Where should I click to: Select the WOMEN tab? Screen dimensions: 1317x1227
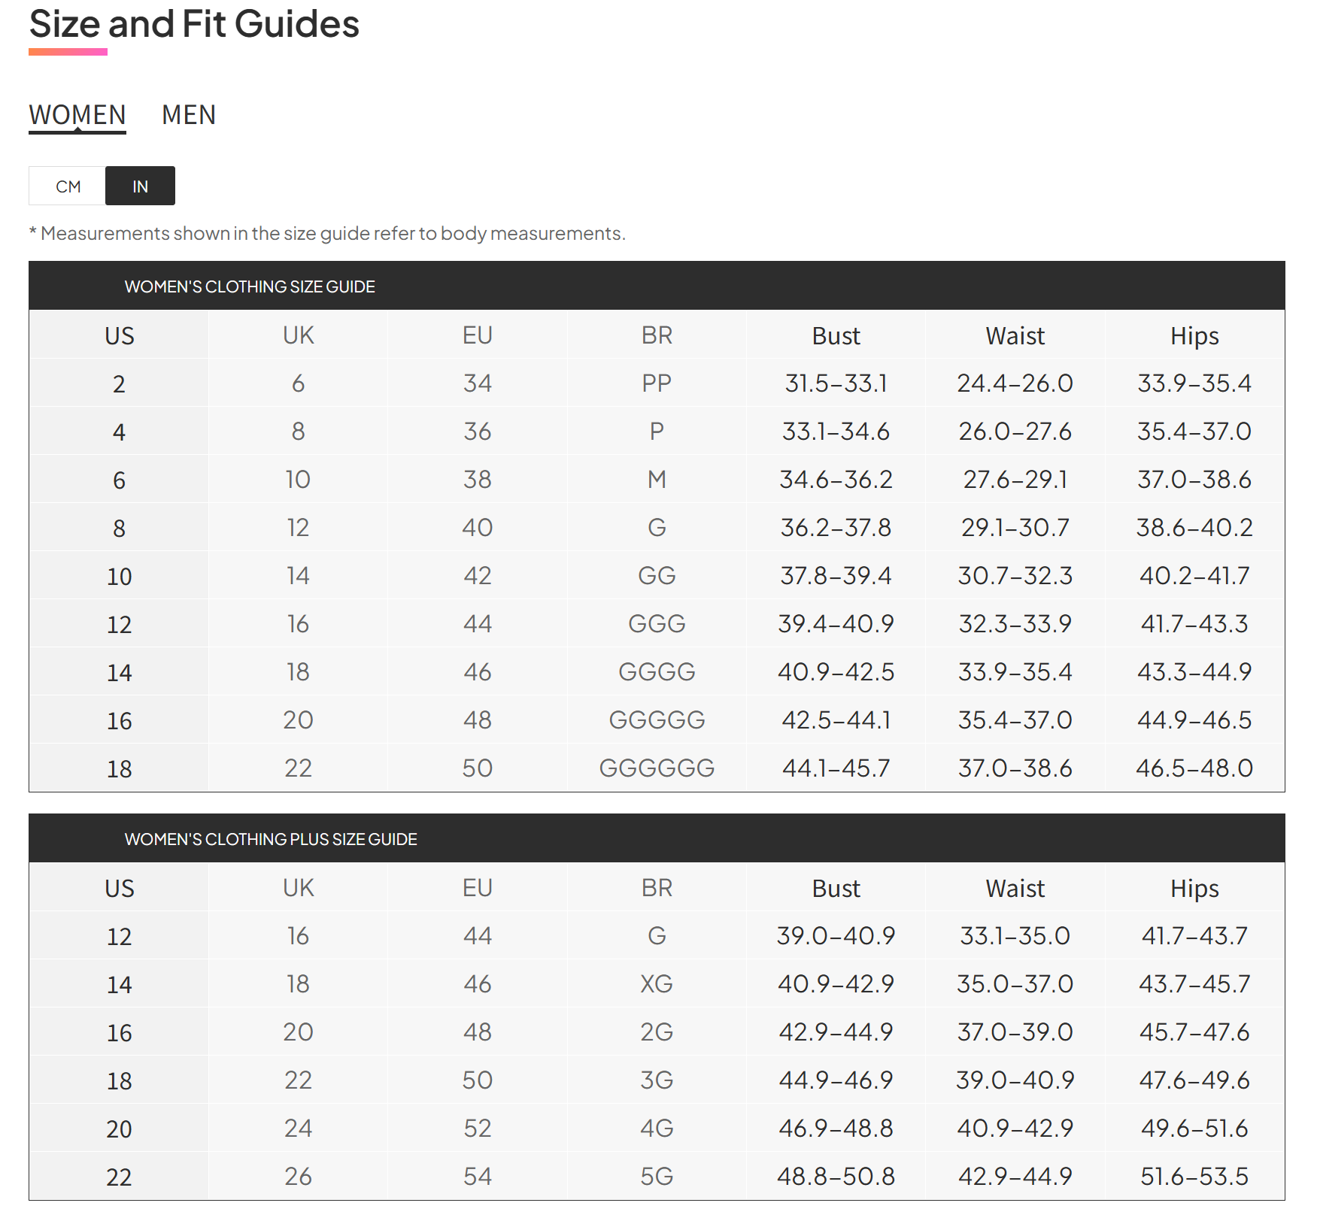coord(77,115)
